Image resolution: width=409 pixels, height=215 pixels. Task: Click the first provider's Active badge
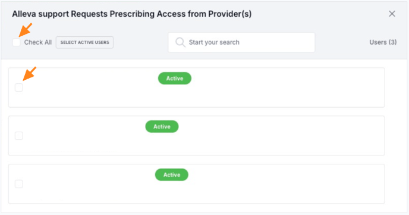[175, 79]
